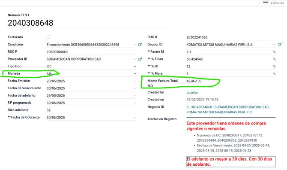
Task: Open the F.P programada date arrow
Action: pos(135,103)
